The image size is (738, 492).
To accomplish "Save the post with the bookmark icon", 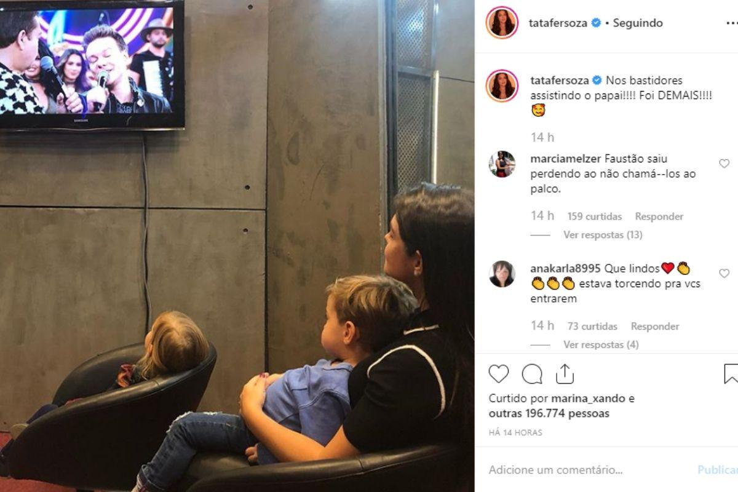I will coord(731,374).
